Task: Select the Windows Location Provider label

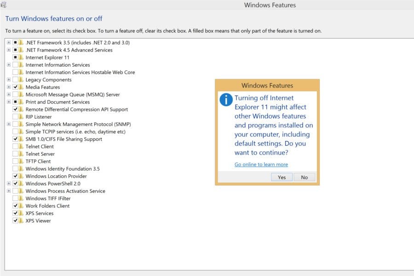Action: (x=56, y=176)
